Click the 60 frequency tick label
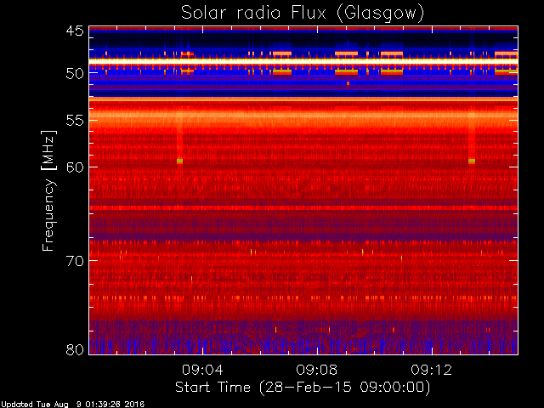Image resolution: width=544 pixels, height=408 pixels. click(x=75, y=167)
